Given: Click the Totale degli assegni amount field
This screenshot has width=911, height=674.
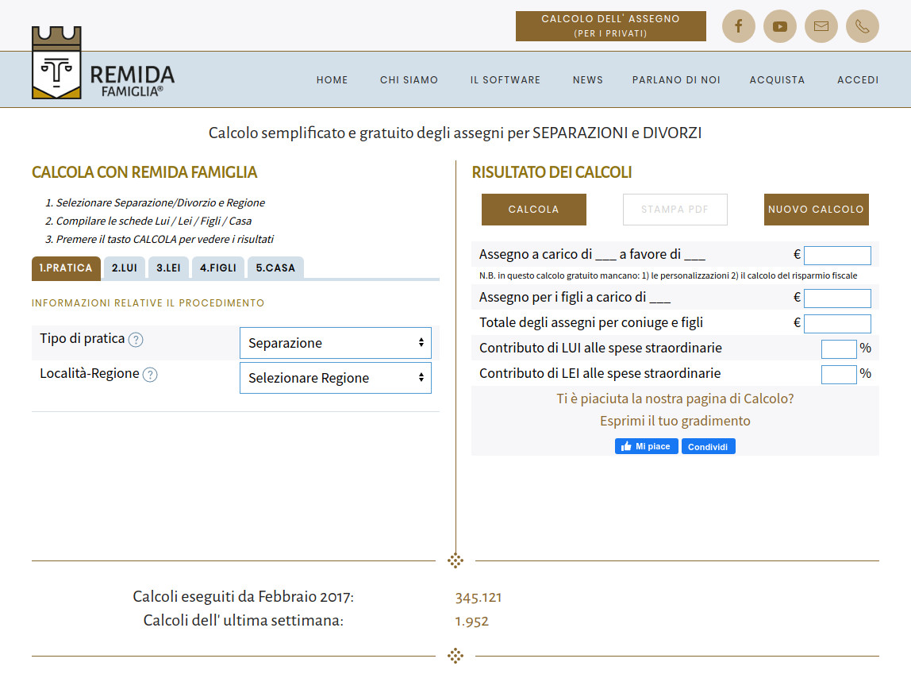Looking at the screenshot, I should pyautogui.click(x=837, y=324).
